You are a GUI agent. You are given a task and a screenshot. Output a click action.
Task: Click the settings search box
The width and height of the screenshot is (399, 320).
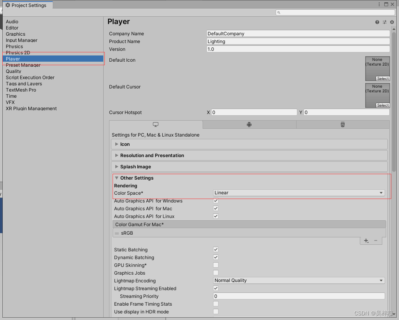point(335,12)
